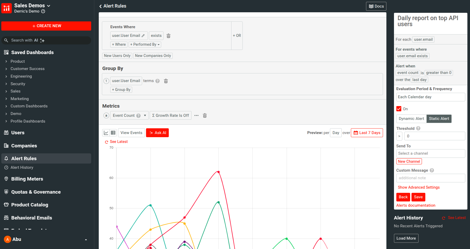The width and height of the screenshot is (470, 249).
Task: Navigate to Billing Meters
Action: point(27,179)
